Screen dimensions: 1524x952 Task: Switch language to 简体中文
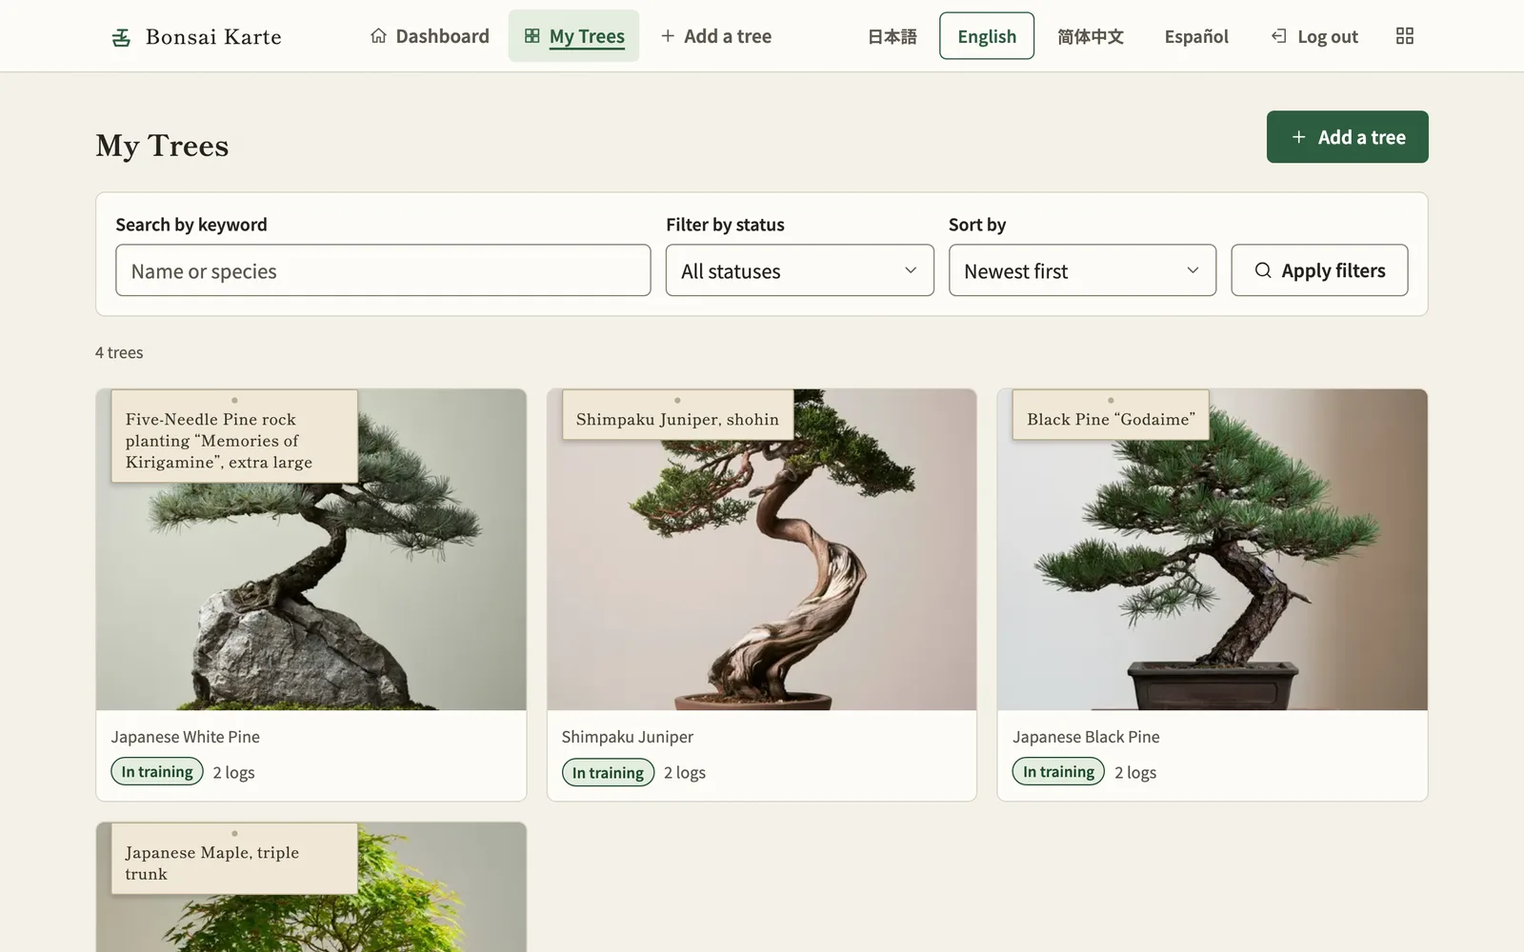[x=1091, y=36]
